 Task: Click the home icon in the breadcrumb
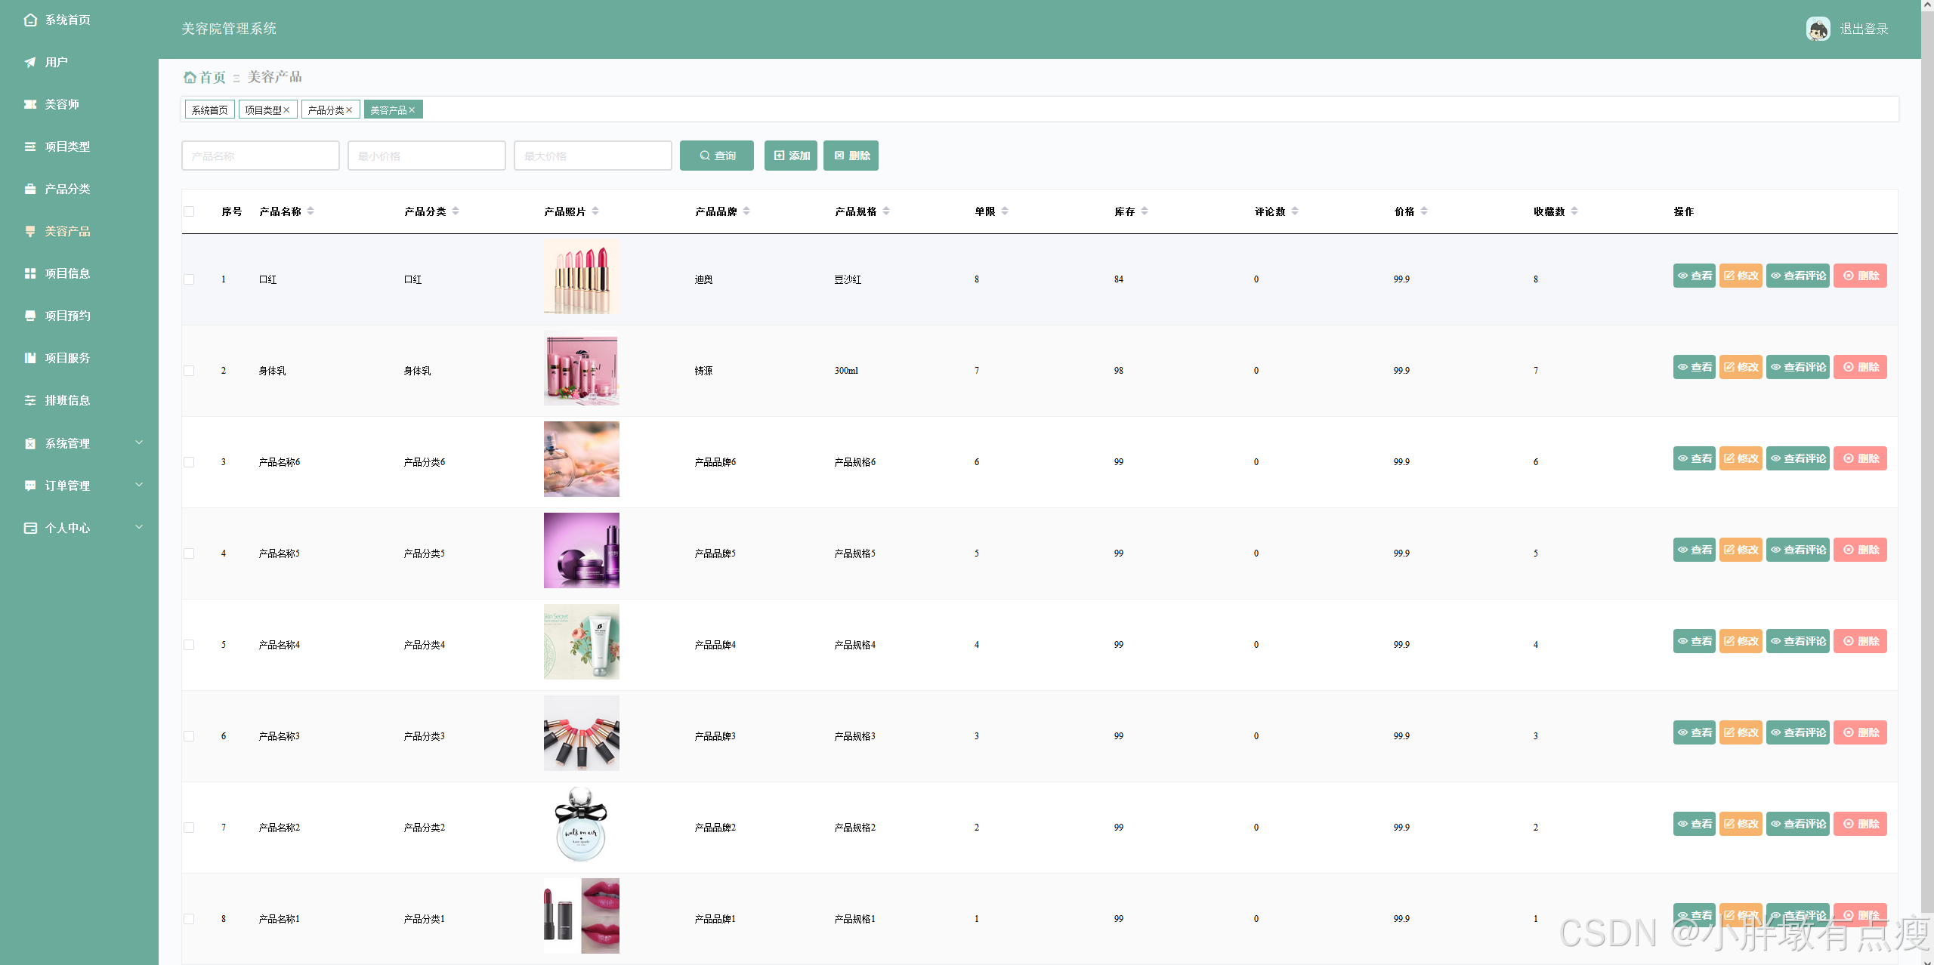point(190,77)
